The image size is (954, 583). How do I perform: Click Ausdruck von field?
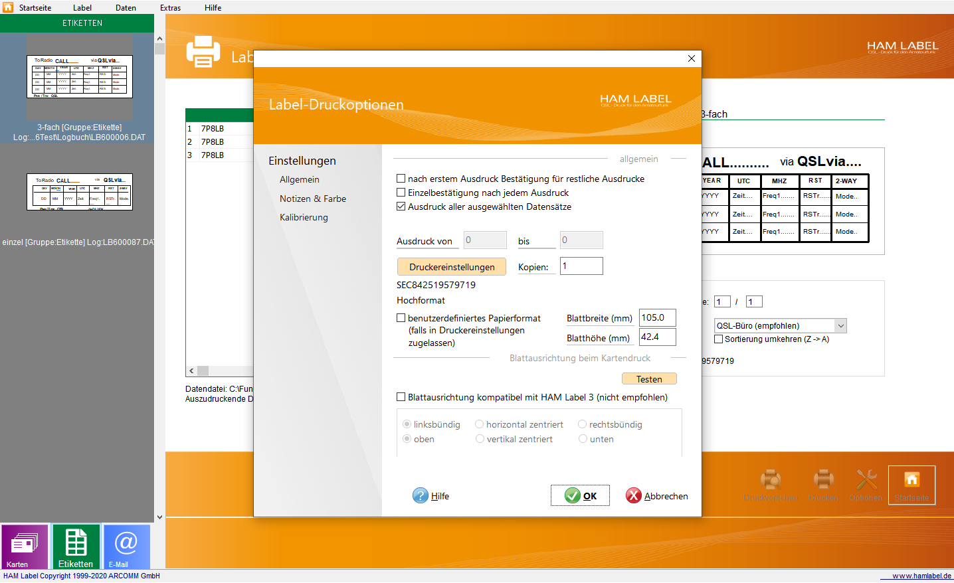point(485,240)
